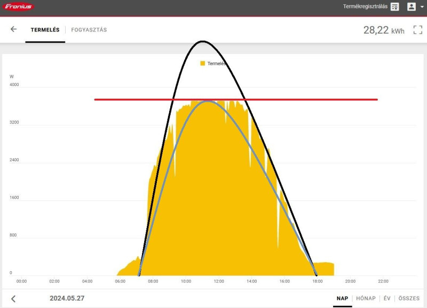Go back with the left arrow icon
This screenshot has height=308, width=427.
[13, 29]
